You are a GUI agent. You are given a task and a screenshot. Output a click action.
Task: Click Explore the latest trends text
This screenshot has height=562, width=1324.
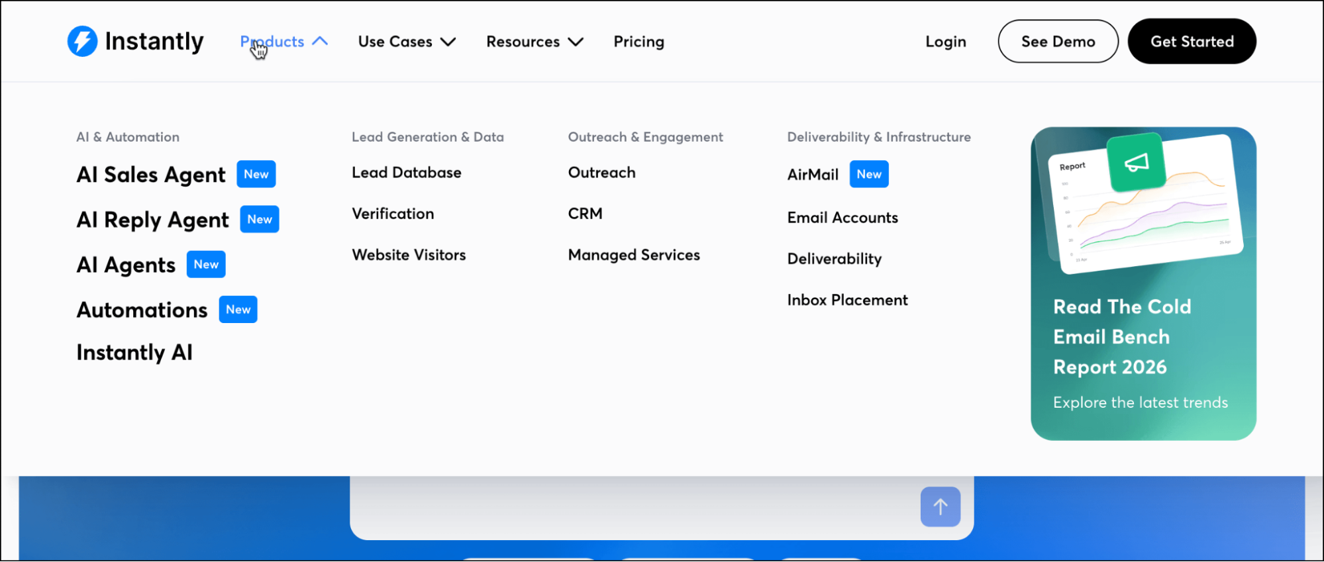1141,402
